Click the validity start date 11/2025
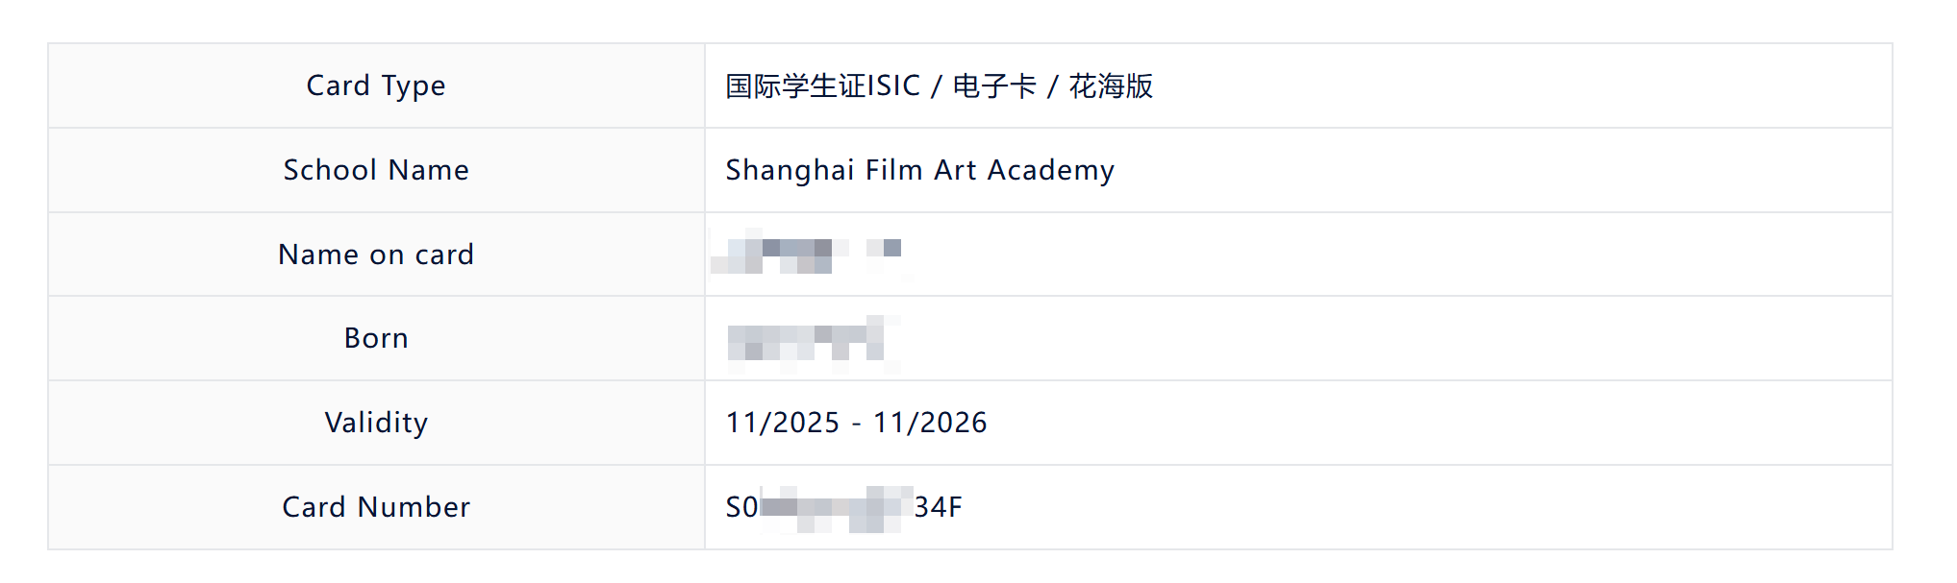This screenshot has height=583, width=1957. [x=783, y=423]
